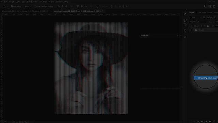Viewport: 218px width, 123px height.
Task: Filter layers by adjustment layers icon
Action: [x=208, y=17]
